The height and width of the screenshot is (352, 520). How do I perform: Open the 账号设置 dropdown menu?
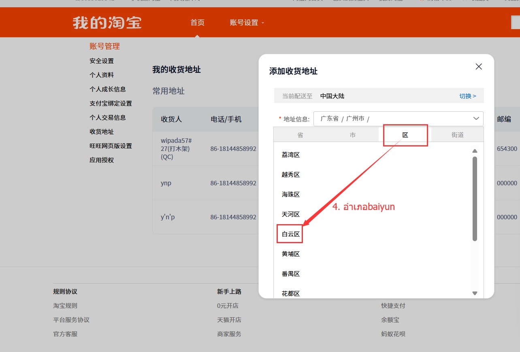point(247,23)
